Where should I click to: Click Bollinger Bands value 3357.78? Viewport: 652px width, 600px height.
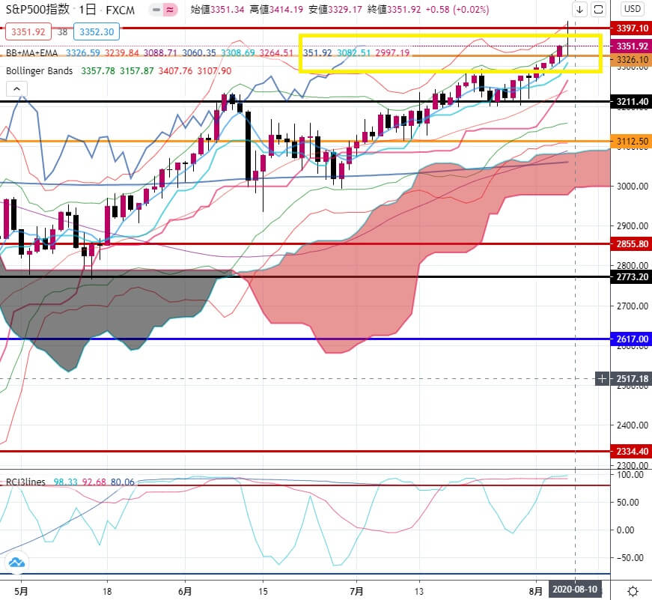(x=98, y=70)
